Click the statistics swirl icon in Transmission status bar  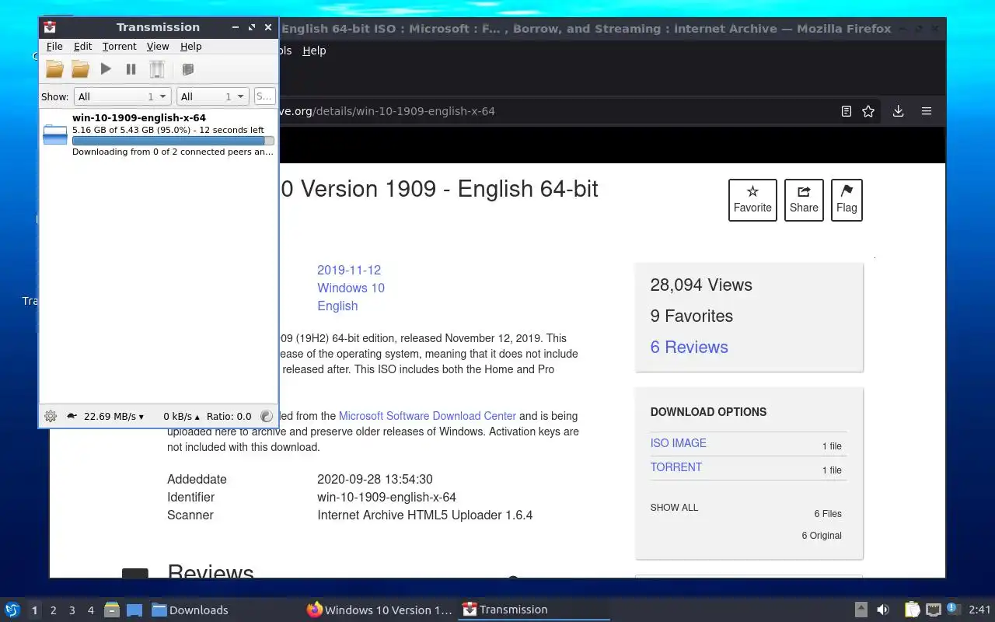pyautogui.click(x=267, y=416)
